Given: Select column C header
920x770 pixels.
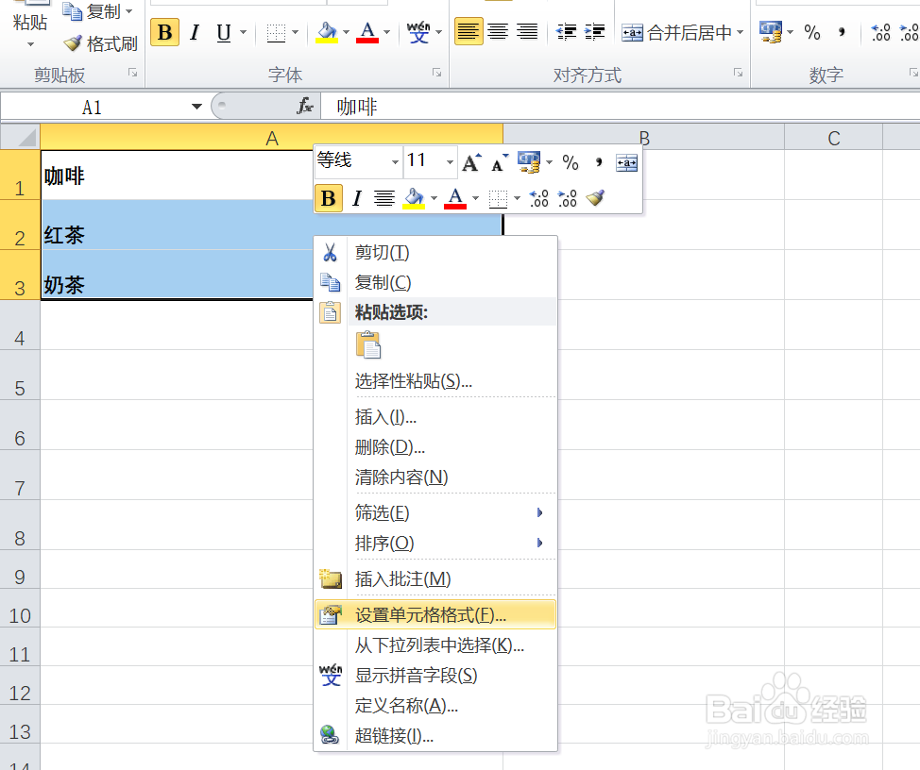Looking at the screenshot, I should (834, 139).
